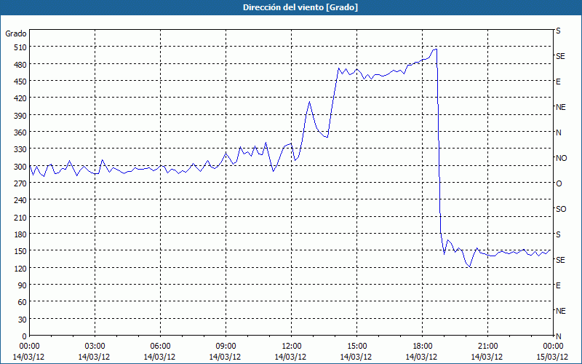Select the y-axis value 240
Screen dimensions: 582x364
click(20, 201)
